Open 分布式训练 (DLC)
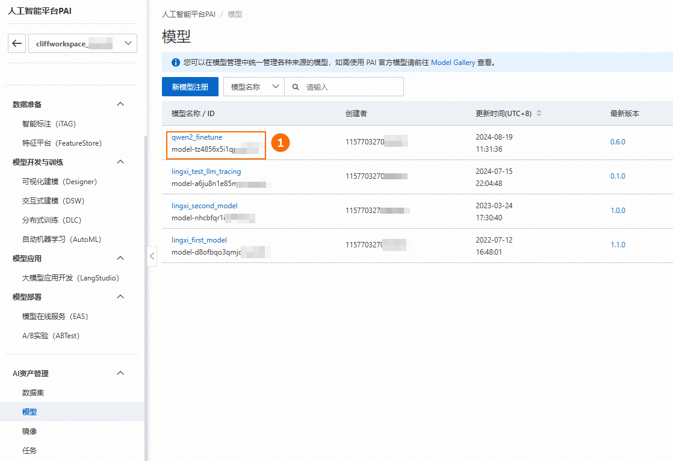This screenshot has height=461, width=673. [52, 220]
